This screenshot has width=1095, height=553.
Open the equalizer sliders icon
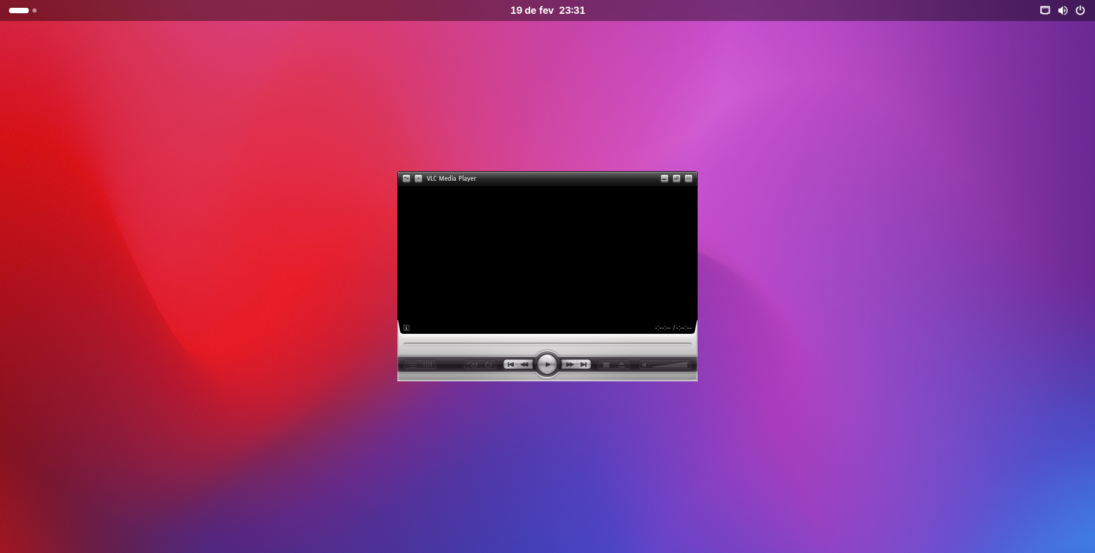click(428, 364)
